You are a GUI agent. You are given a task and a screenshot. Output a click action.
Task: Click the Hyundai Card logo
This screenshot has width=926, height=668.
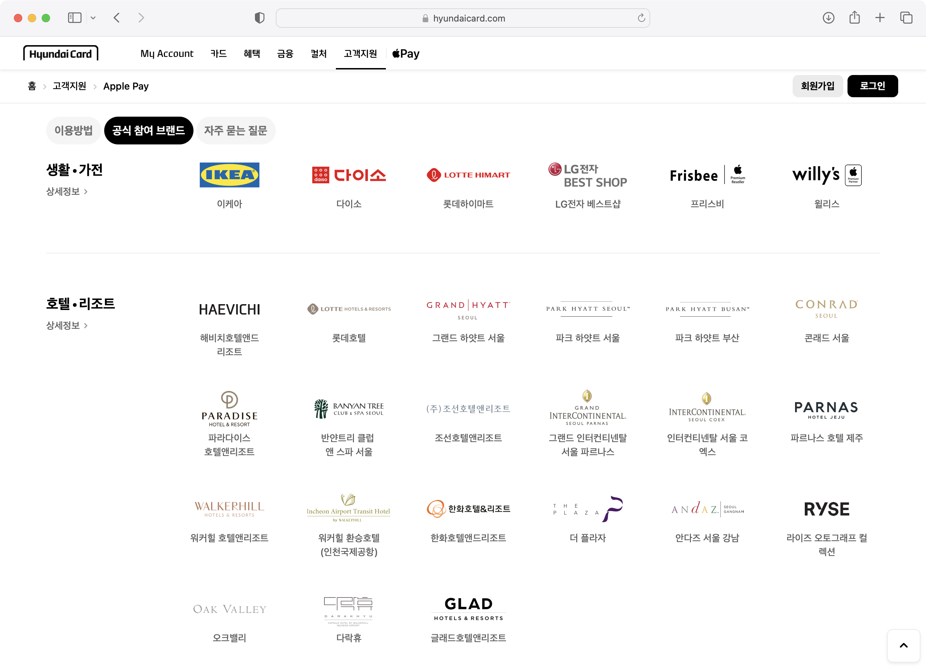pyautogui.click(x=60, y=53)
